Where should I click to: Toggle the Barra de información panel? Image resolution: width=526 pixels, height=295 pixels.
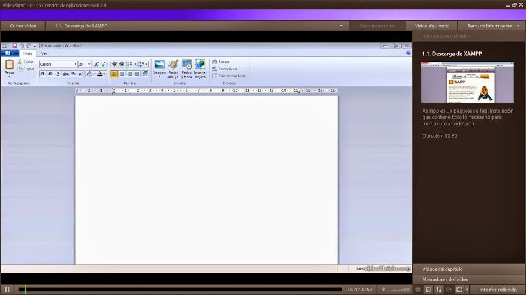pos(492,26)
